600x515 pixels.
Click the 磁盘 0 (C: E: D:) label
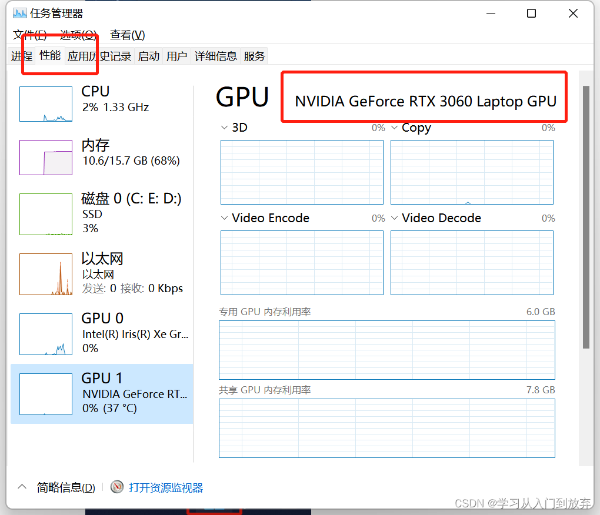[131, 199]
